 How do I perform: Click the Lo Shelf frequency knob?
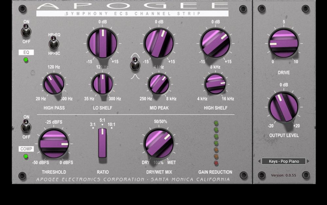pos(102,84)
